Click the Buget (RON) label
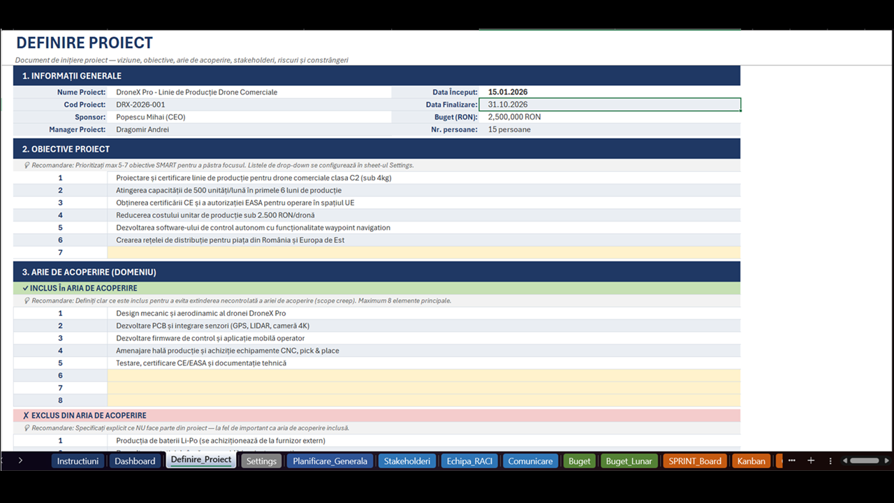The height and width of the screenshot is (503, 894). [x=455, y=117]
